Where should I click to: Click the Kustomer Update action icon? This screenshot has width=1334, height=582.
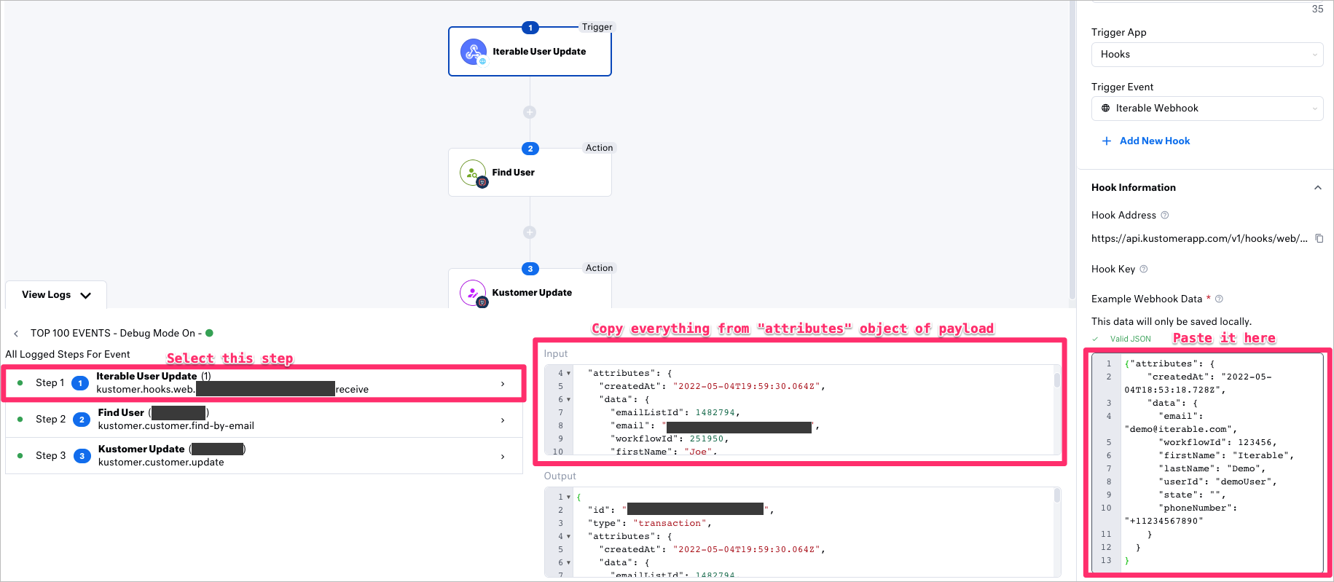coord(473,293)
